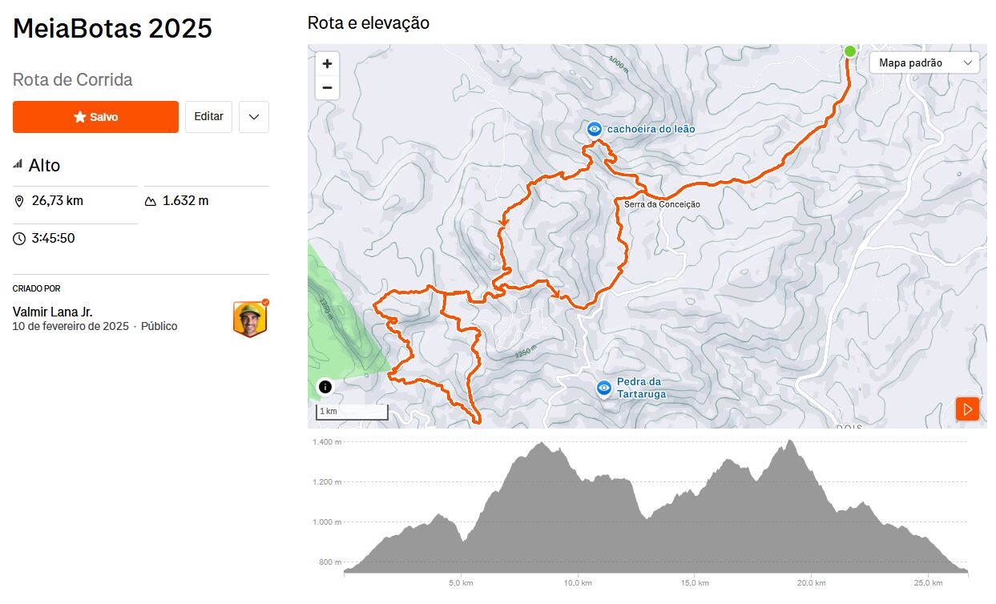Expand more options chevron beside Editar

click(254, 117)
